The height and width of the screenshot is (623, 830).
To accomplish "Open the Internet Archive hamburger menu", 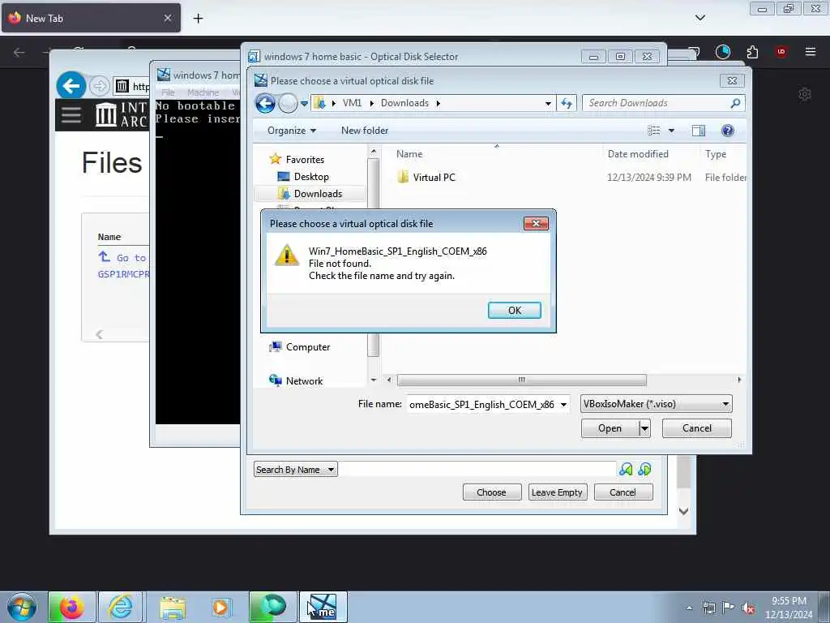I will [71, 114].
